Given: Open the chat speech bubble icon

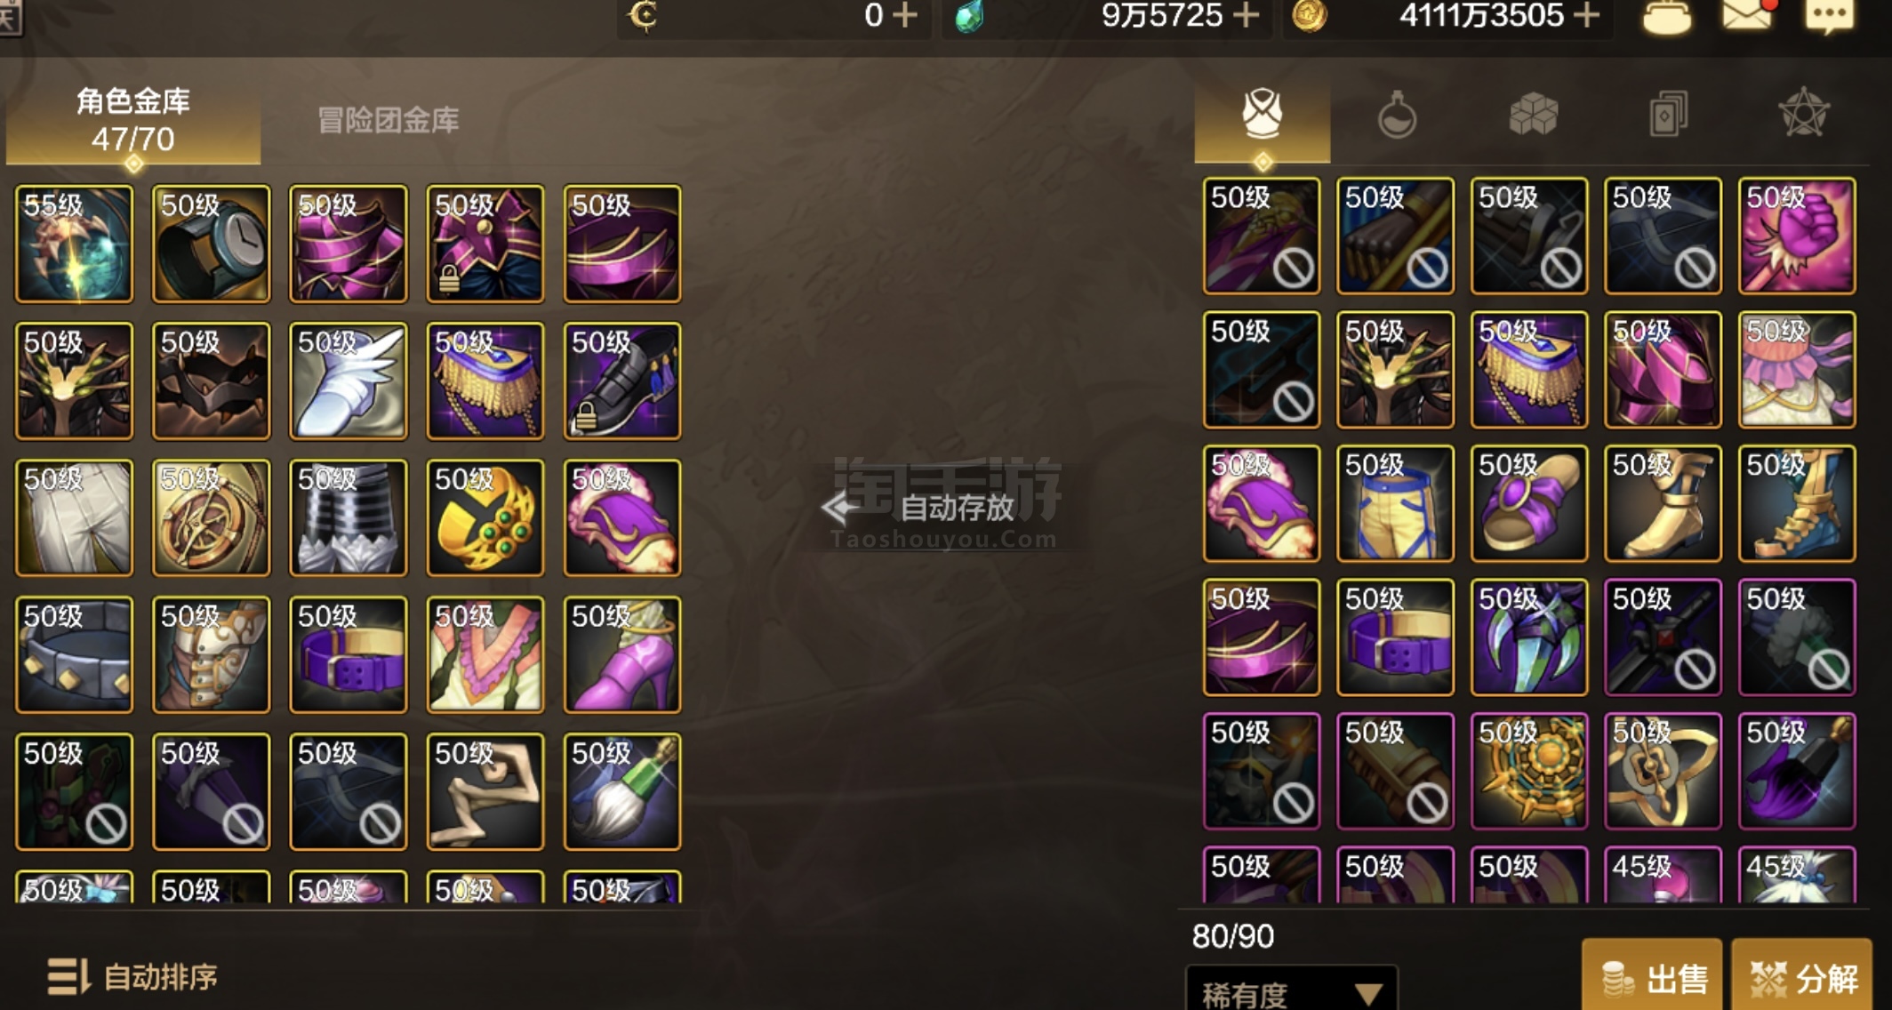Looking at the screenshot, I should pyautogui.click(x=1830, y=16).
